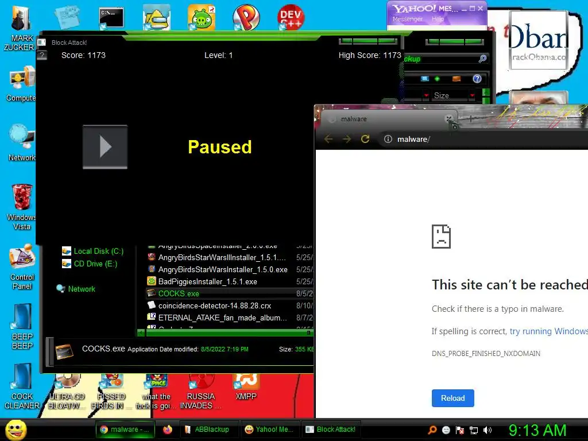
Task: Open the smiley Start button
Action: point(16,430)
